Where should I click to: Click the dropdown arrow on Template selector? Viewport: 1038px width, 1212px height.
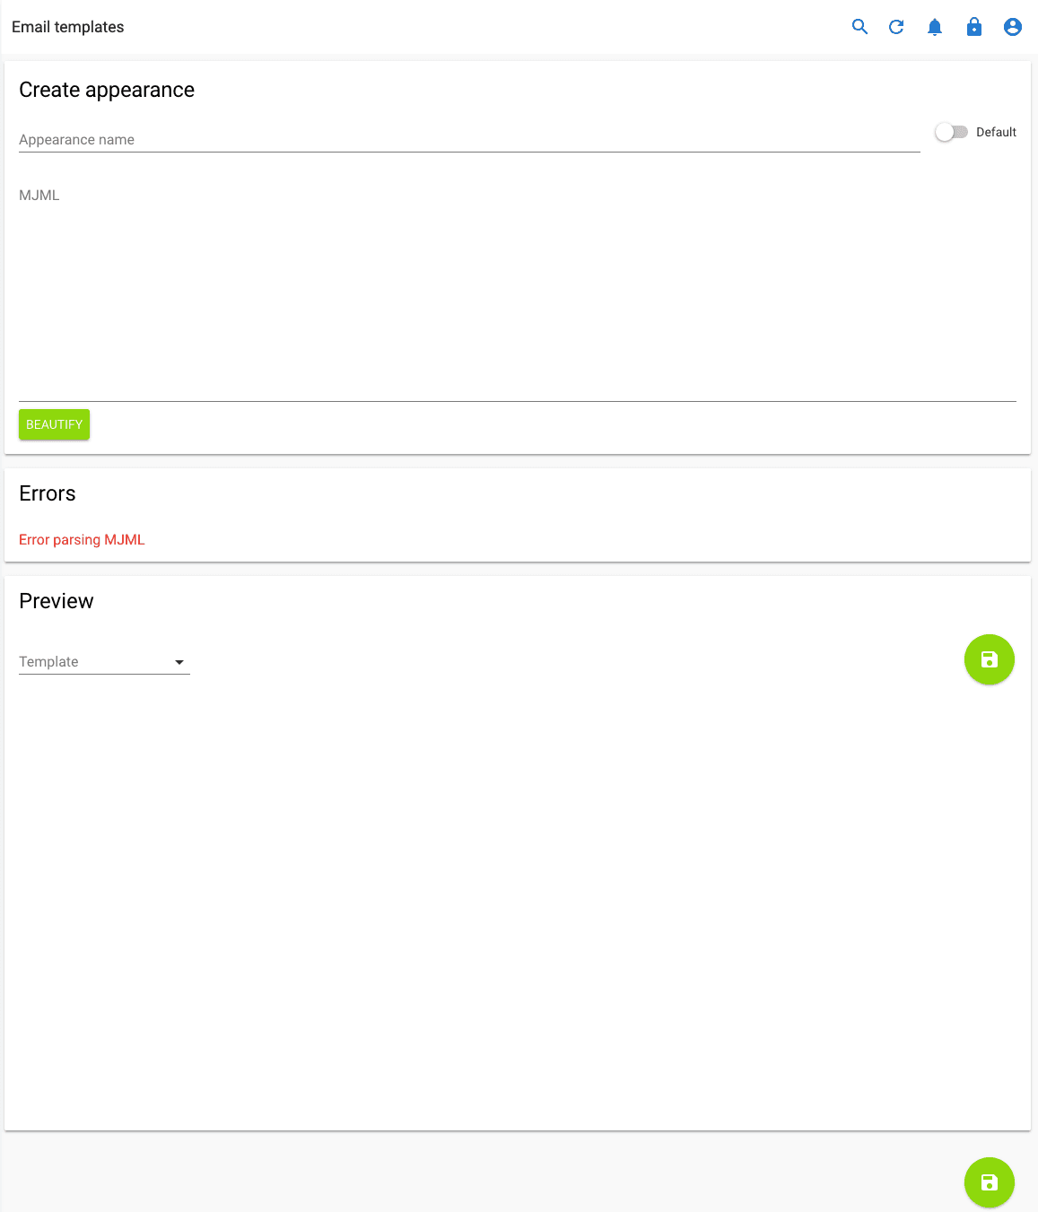click(179, 662)
